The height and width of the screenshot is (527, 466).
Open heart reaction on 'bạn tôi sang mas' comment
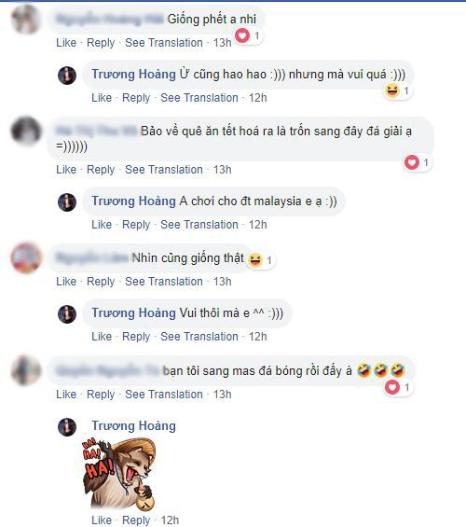(x=398, y=387)
